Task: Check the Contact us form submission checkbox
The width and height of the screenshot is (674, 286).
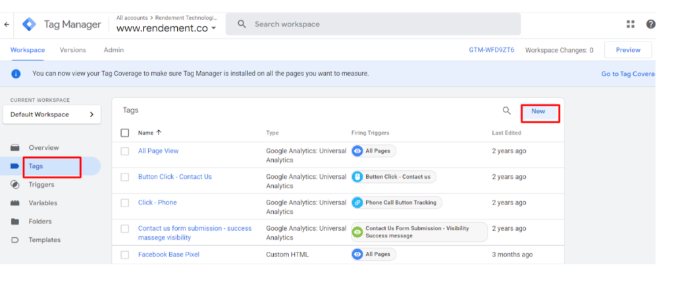Action: [x=125, y=229]
